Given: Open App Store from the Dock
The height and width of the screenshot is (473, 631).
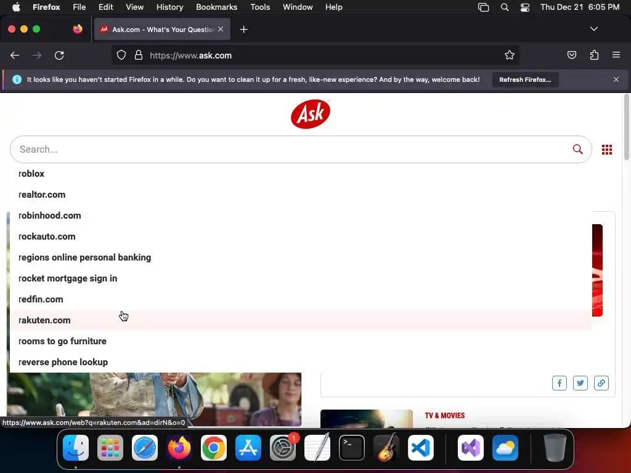Looking at the screenshot, I should (248, 448).
